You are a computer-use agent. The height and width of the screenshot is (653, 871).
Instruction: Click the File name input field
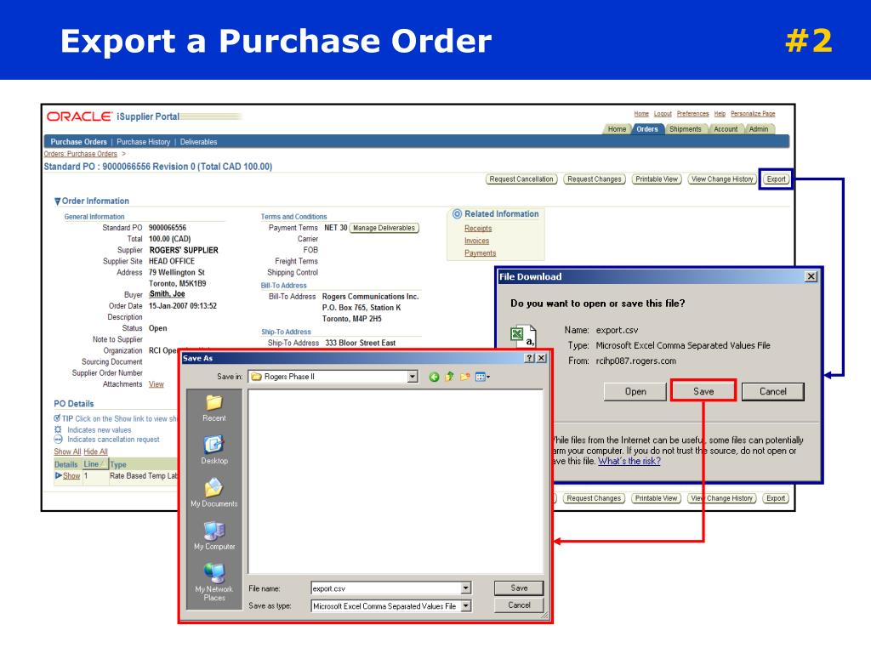tap(386, 588)
